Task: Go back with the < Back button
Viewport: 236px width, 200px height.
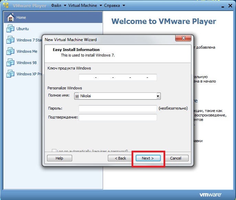Action: pos(120,158)
